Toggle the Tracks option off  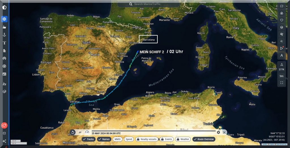pyautogui.click(x=89, y=139)
